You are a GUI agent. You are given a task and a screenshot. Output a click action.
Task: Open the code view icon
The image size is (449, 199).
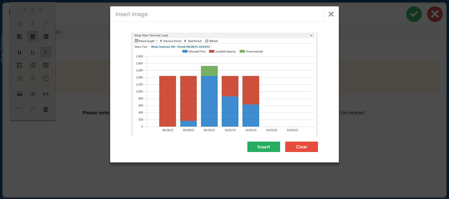coord(45,94)
